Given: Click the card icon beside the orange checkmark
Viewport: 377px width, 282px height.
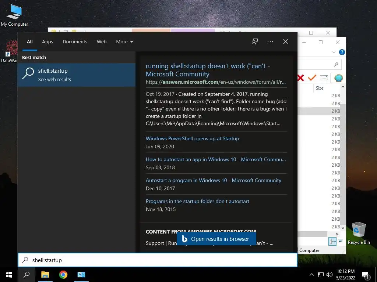Looking at the screenshot, I should click(324, 78).
